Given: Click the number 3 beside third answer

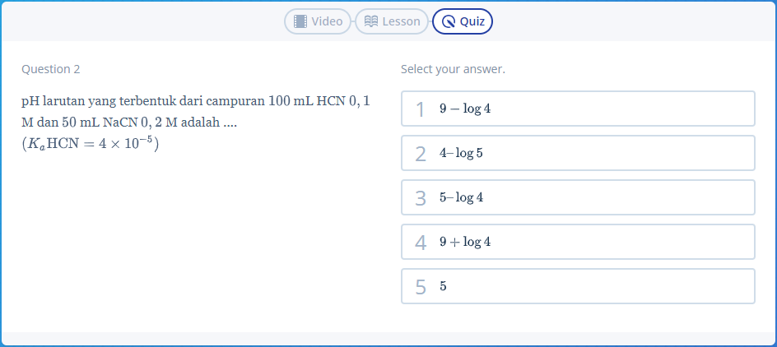Looking at the screenshot, I should click(421, 198).
